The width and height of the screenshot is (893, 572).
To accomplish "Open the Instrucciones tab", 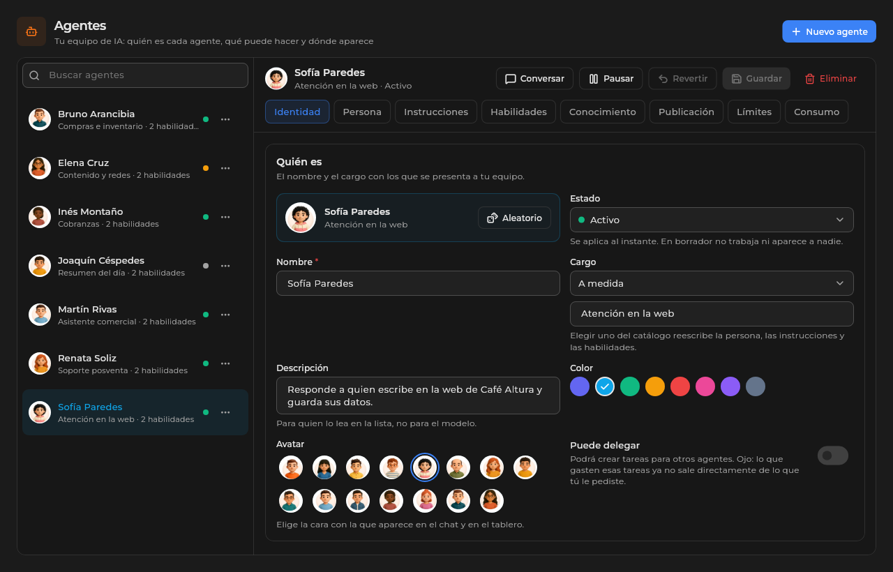I will [436, 112].
